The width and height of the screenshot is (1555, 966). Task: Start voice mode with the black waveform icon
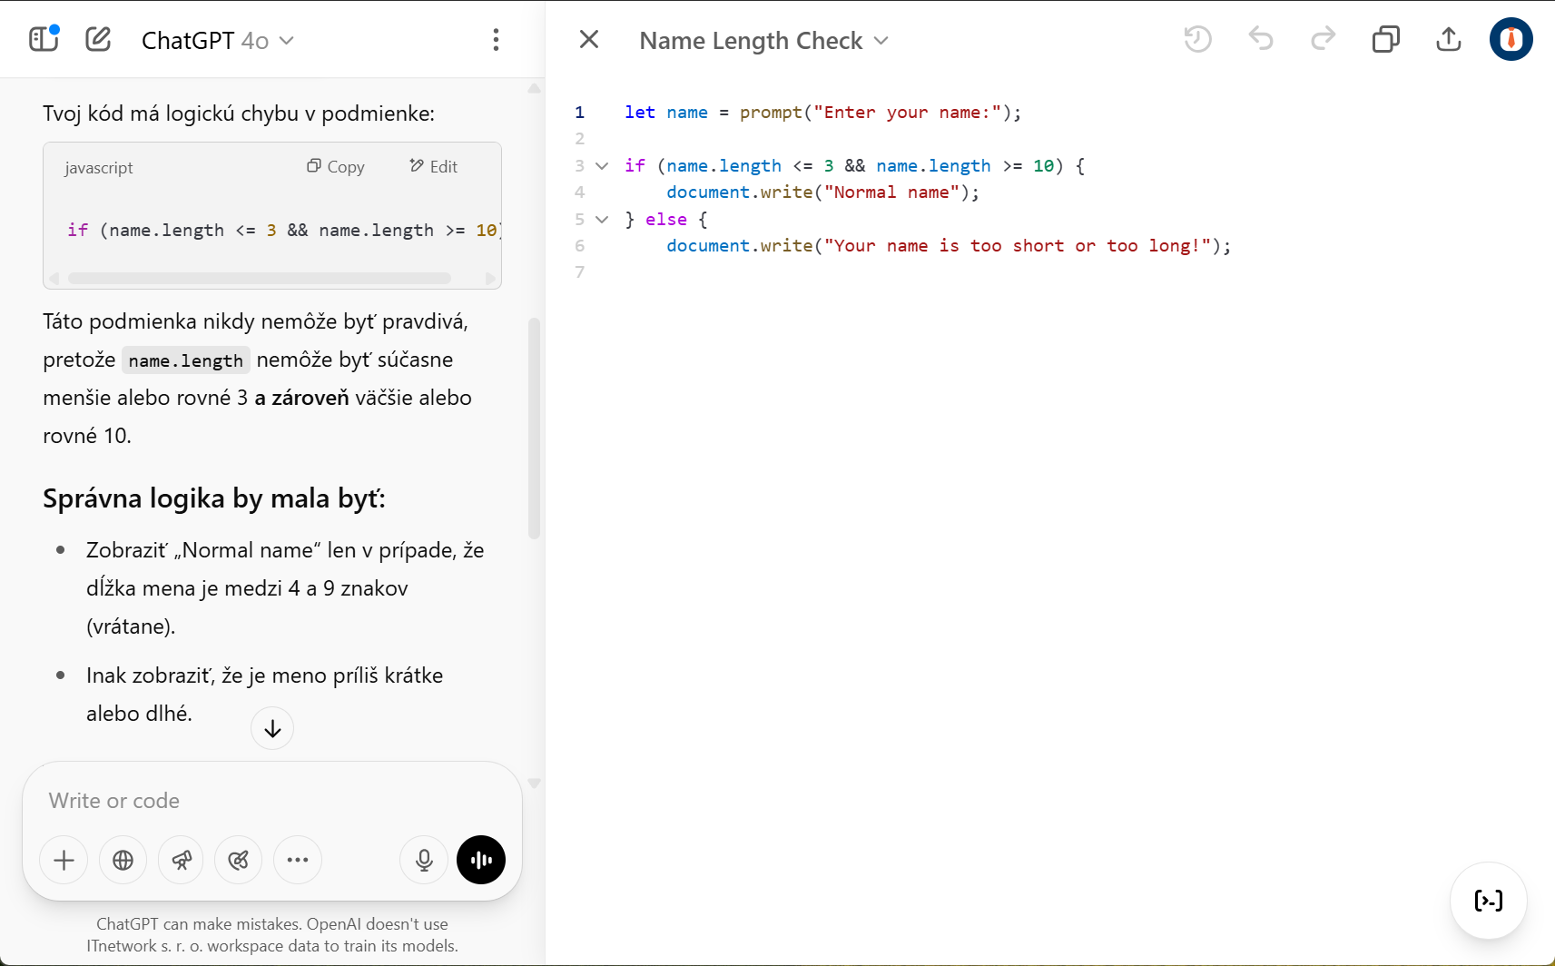click(480, 860)
